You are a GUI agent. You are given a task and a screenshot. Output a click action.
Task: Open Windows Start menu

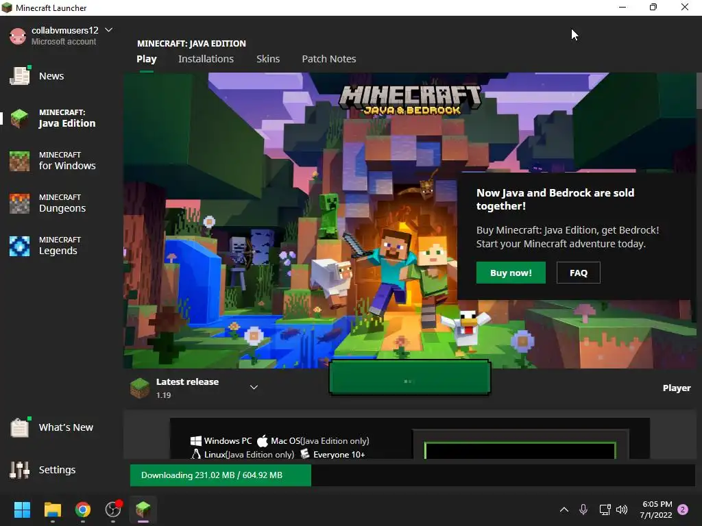[x=22, y=510]
